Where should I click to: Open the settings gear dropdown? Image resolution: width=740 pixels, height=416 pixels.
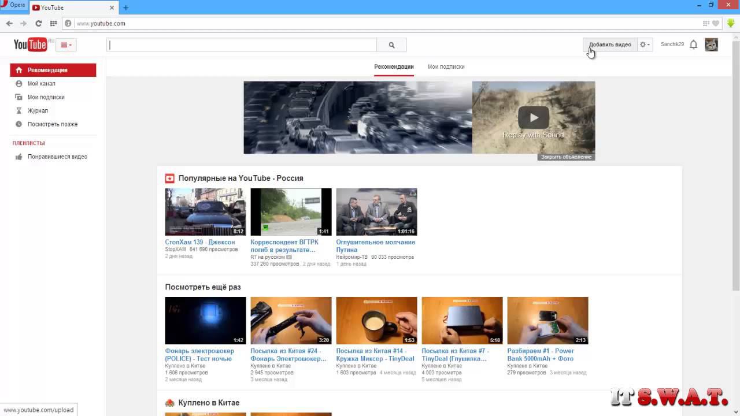click(645, 44)
